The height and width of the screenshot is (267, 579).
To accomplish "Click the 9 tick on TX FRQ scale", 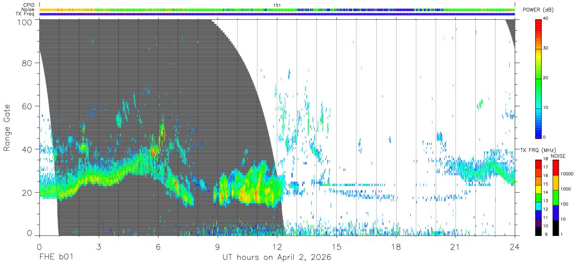I will pyautogui.click(x=546, y=234).
